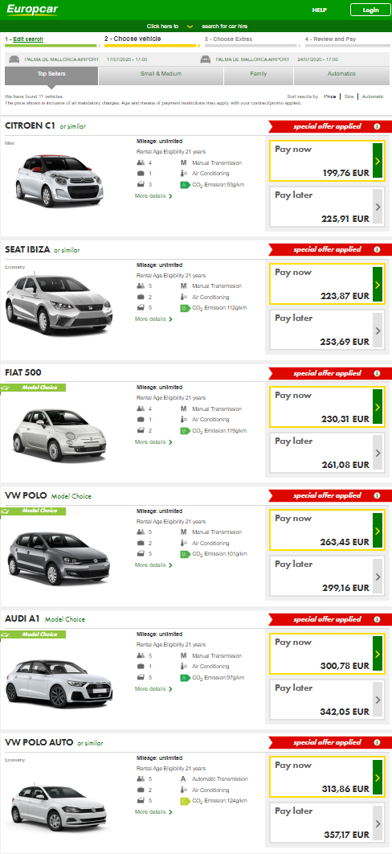Expand More details for Audi A1
This screenshot has height=854, width=392.
point(154,688)
